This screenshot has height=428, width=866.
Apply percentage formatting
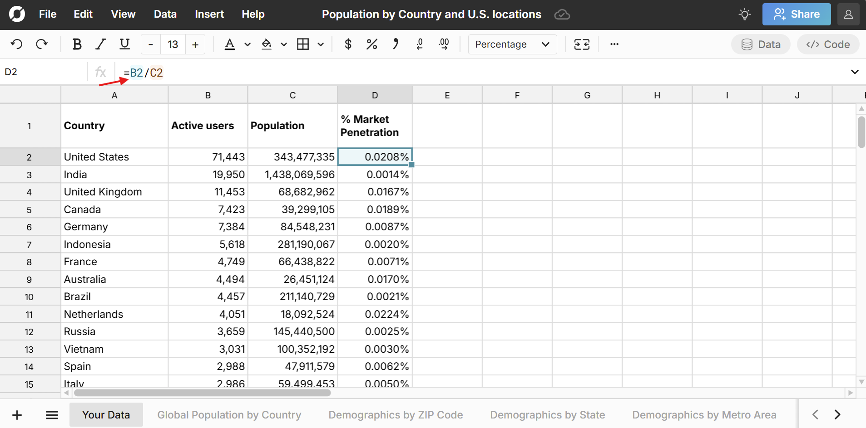(371, 44)
